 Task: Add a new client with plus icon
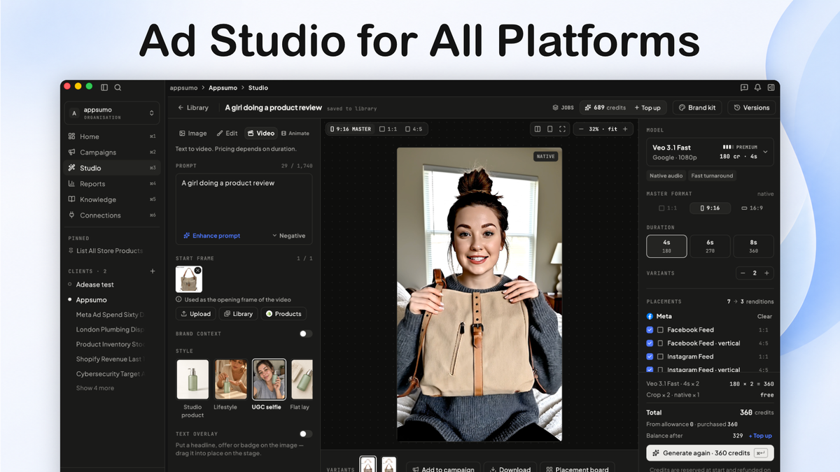[x=153, y=271]
